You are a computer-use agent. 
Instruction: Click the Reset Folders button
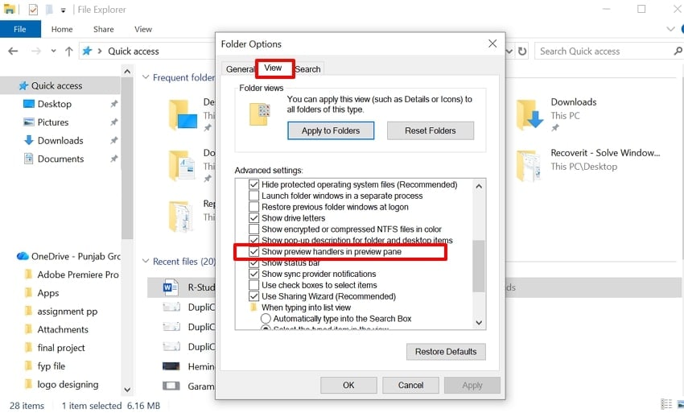click(431, 130)
